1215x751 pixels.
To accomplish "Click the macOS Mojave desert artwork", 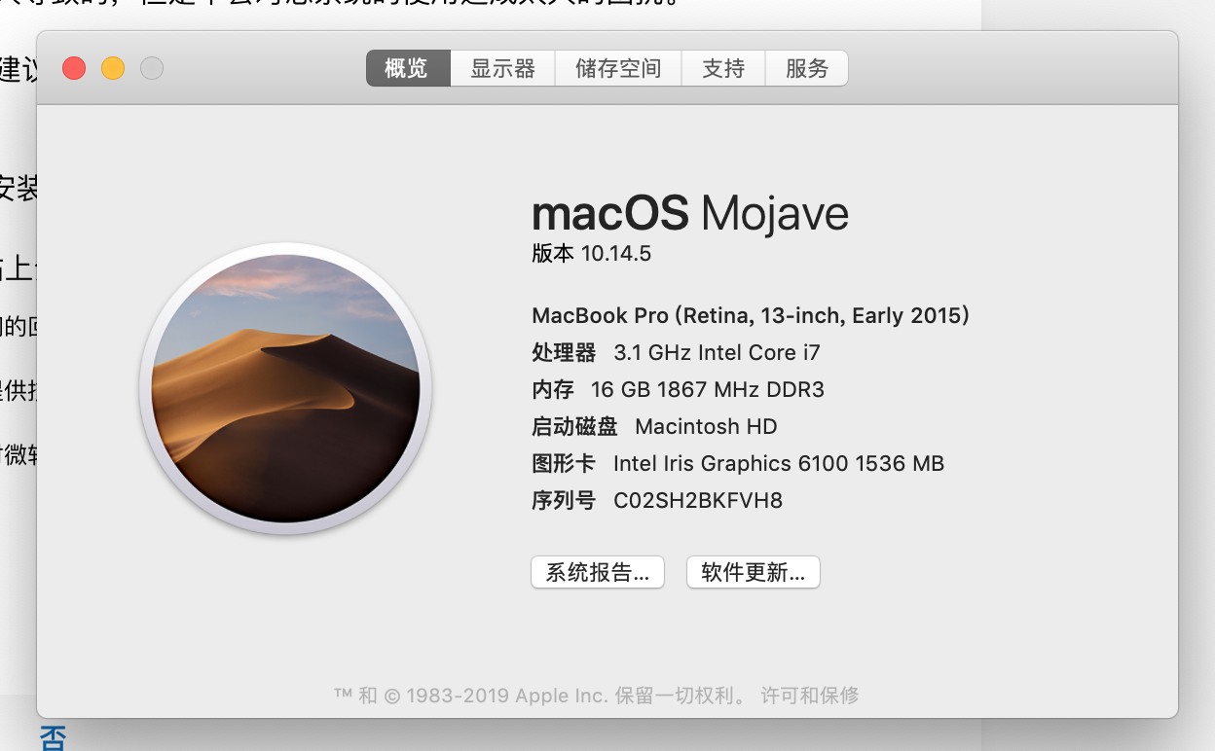I will 286,388.
